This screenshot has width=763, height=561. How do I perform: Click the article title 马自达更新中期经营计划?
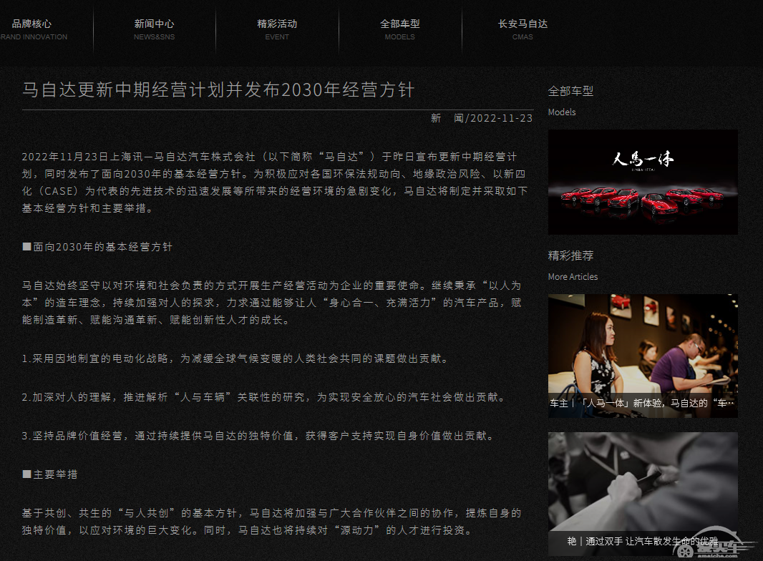(218, 89)
